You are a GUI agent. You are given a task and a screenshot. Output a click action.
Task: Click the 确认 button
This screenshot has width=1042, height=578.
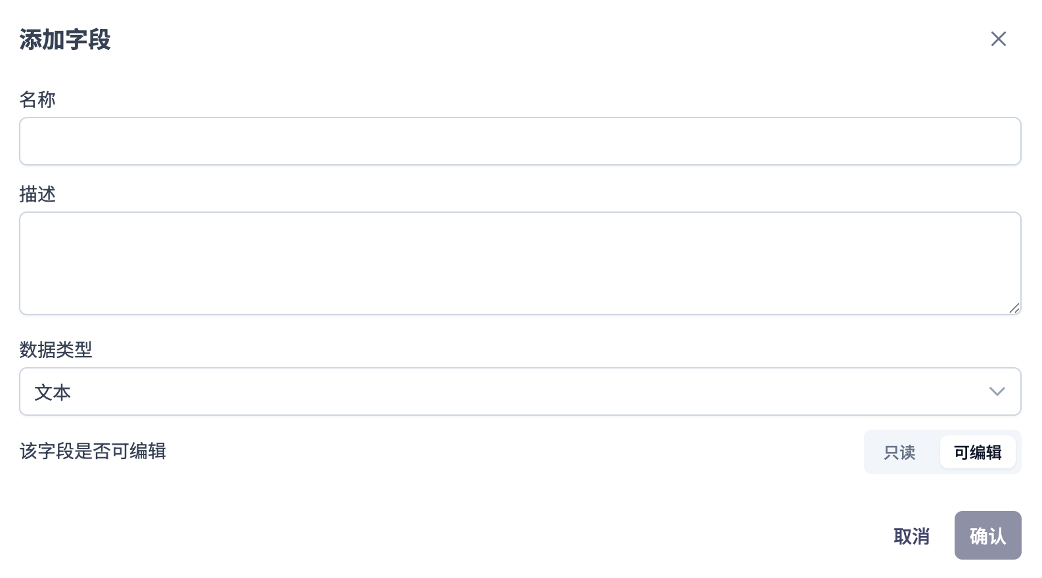point(987,535)
